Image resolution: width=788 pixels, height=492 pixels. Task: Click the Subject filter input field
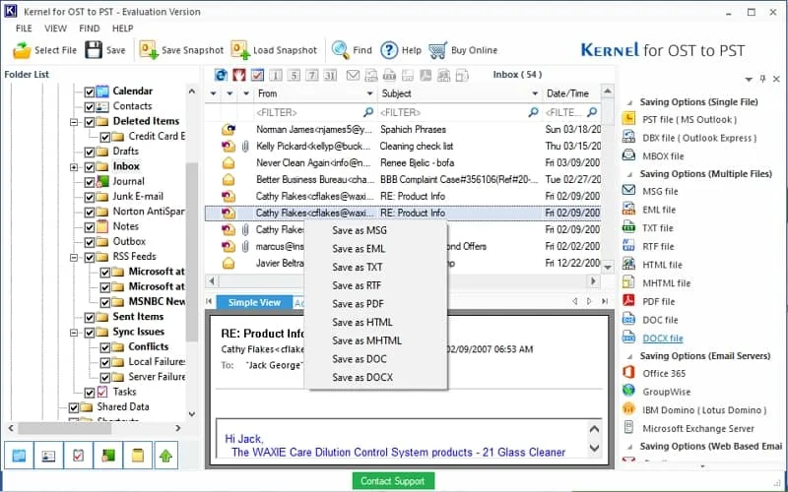[459, 112]
